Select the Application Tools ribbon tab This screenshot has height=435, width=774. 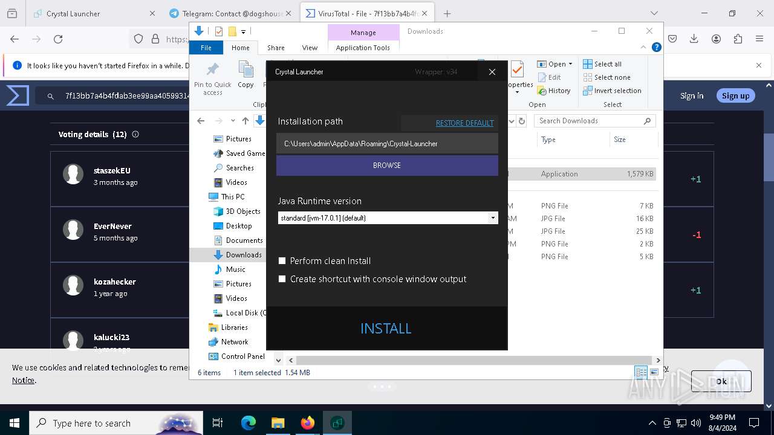pos(363,48)
